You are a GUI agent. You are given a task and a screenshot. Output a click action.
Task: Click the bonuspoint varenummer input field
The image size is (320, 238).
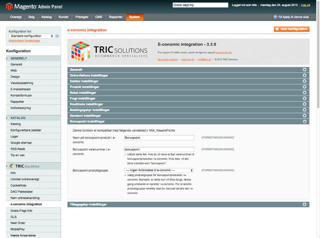159,149
